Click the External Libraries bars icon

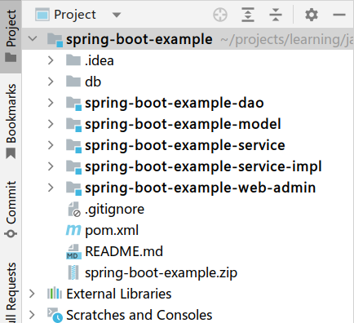click(x=55, y=293)
